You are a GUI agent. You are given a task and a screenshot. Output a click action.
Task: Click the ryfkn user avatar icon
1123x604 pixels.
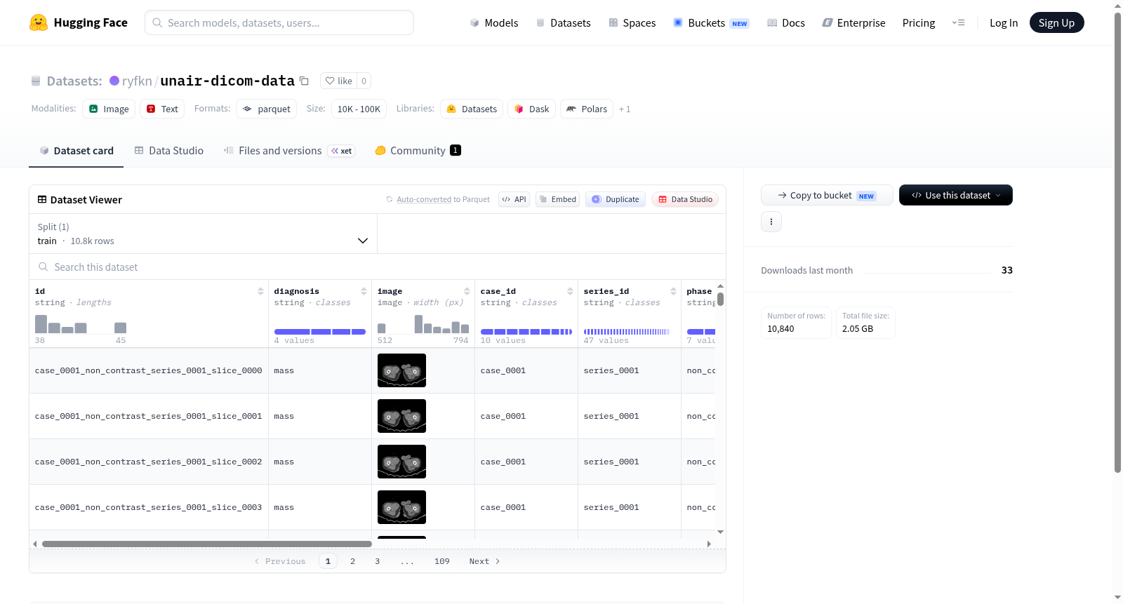(114, 81)
